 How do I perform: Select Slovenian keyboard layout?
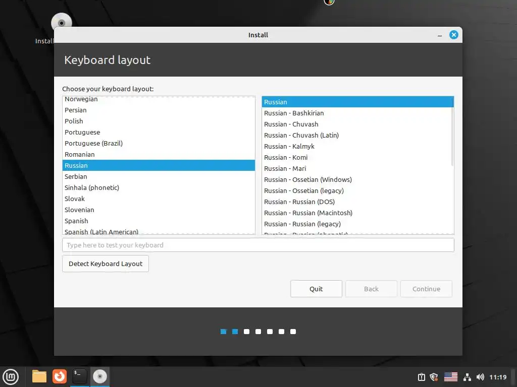click(x=159, y=210)
